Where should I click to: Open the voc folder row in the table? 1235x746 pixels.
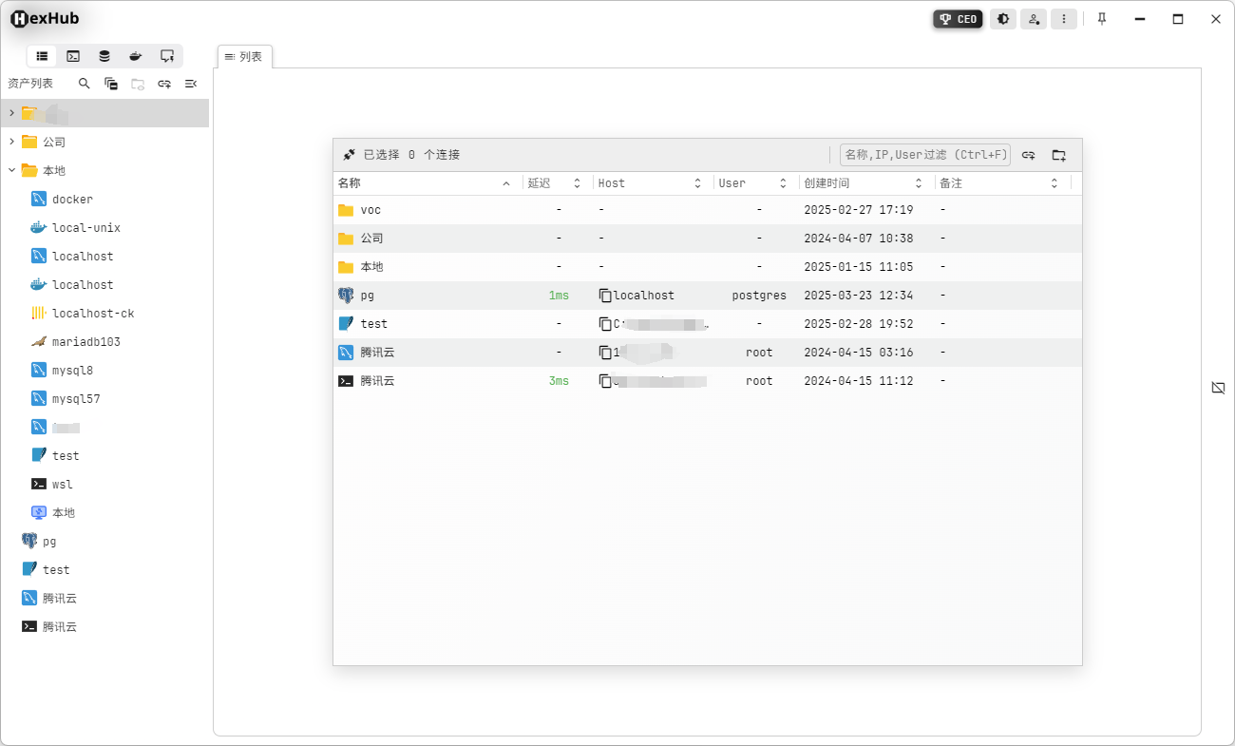[708, 210]
